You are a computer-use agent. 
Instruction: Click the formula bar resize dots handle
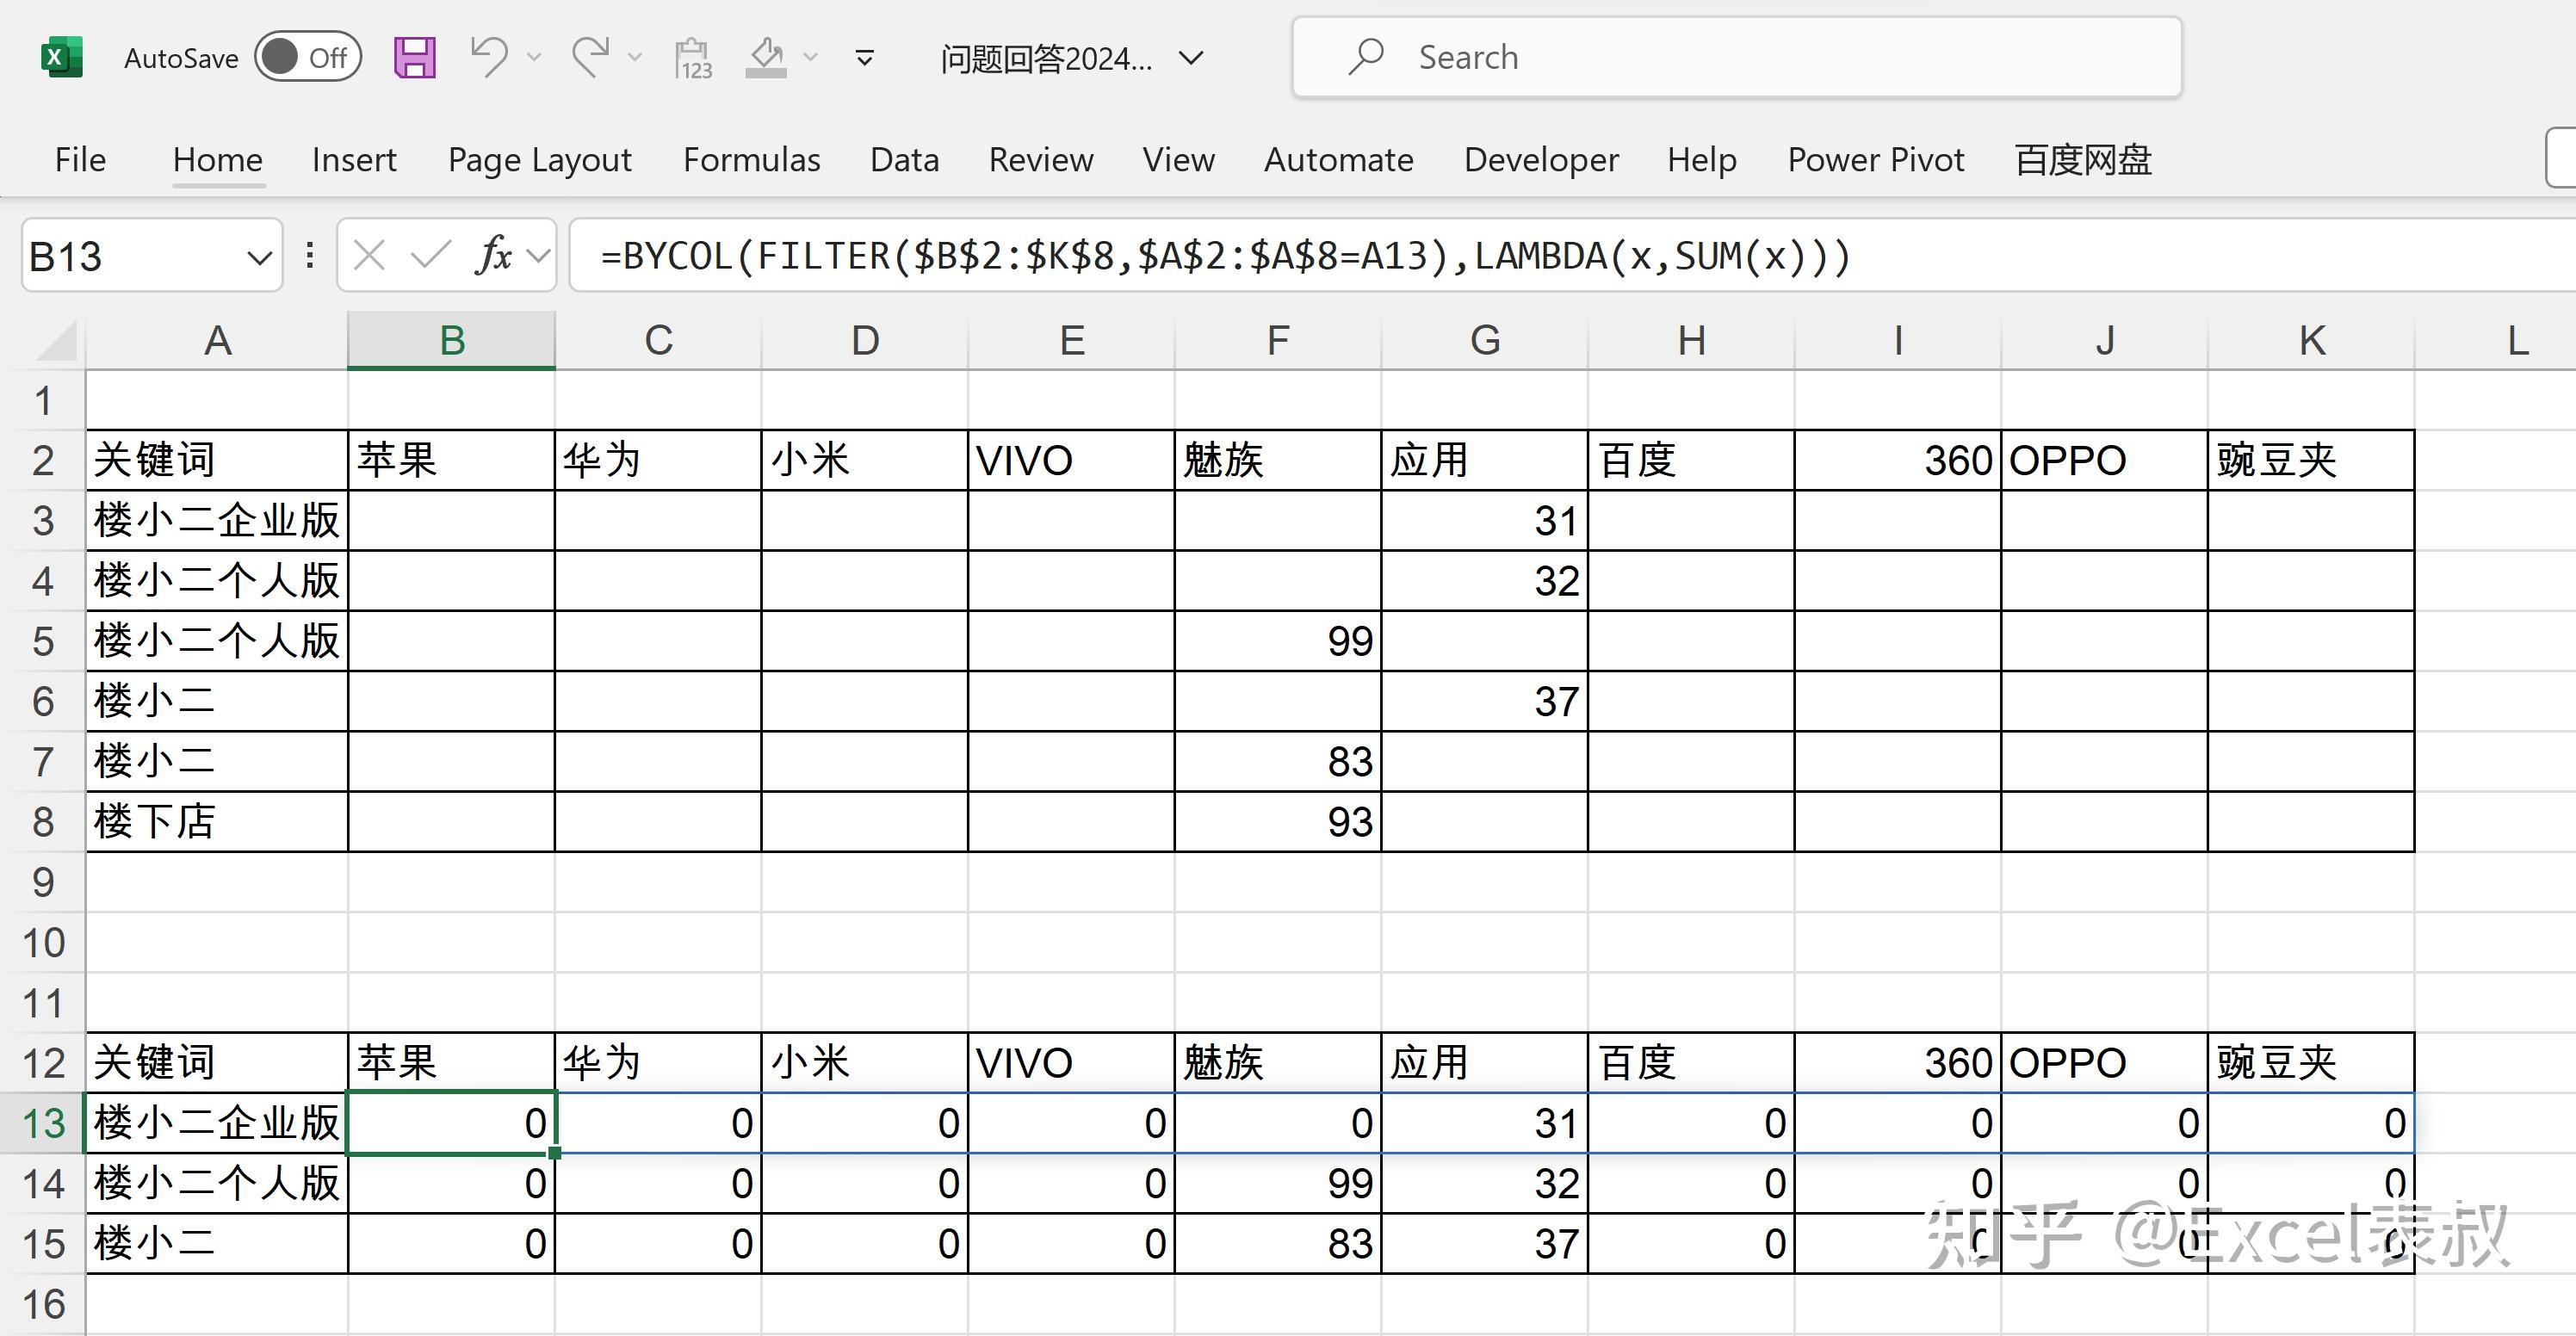tap(310, 256)
